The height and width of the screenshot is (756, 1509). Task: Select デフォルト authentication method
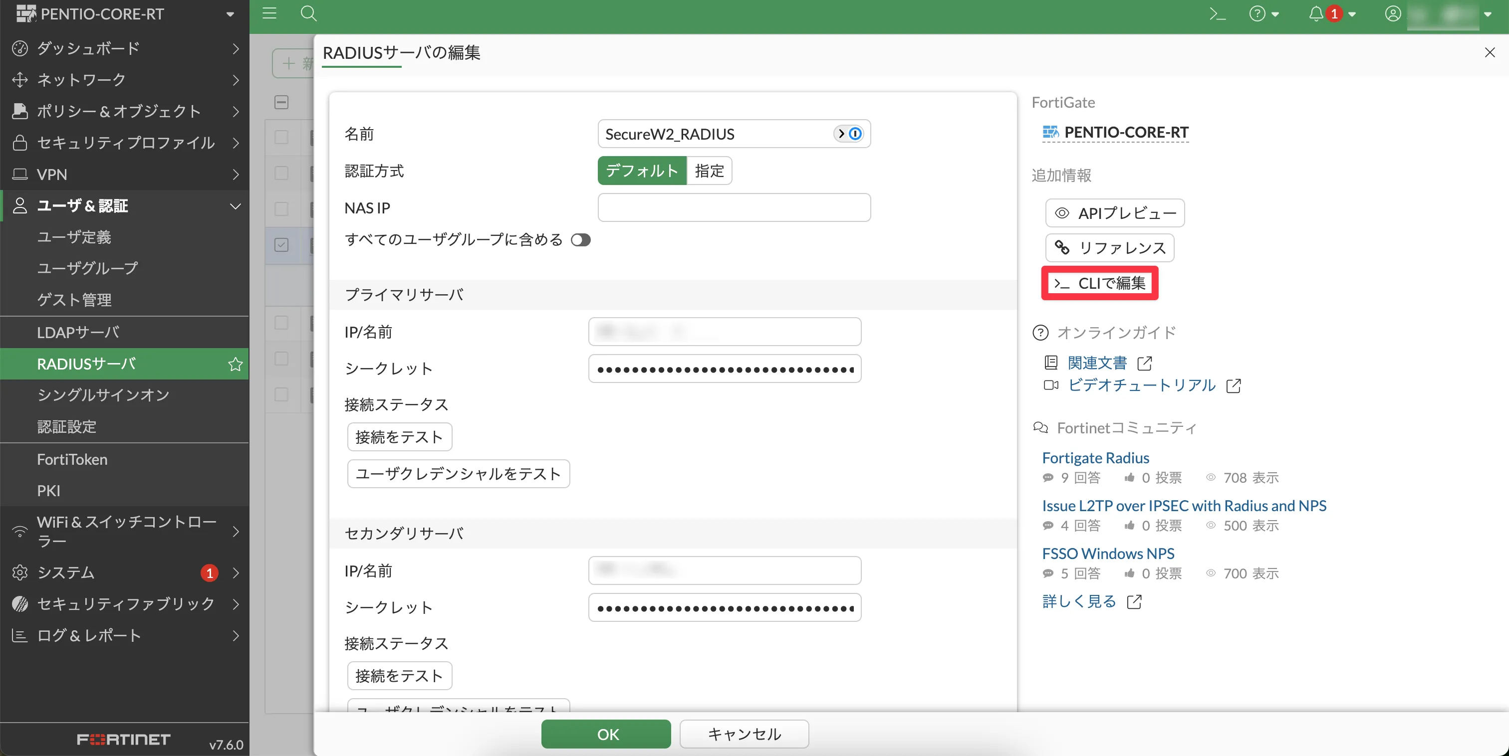[x=641, y=171]
